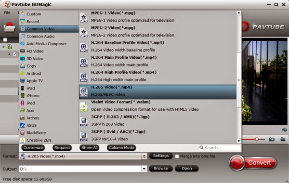289x183 pixels.
Task: Toggle the select-all checkbox in file list
Action: point(5,39)
